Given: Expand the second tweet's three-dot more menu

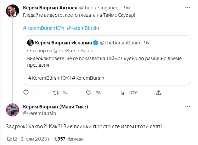Looking at the screenshot, I should coord(188,107).
